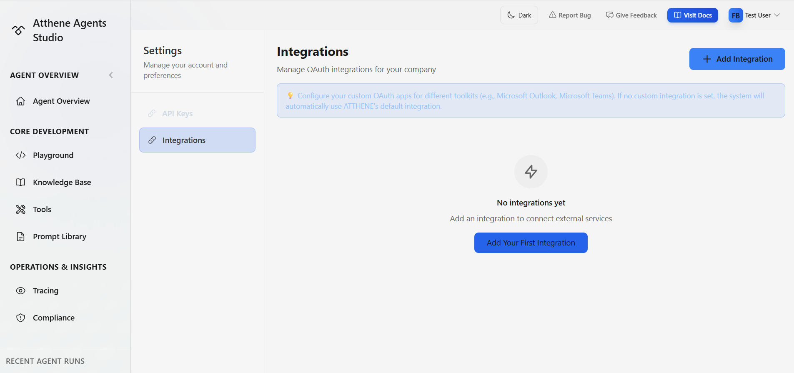
Task: Click the Give Feedback chat bubble icon
Action: [610, 15]
